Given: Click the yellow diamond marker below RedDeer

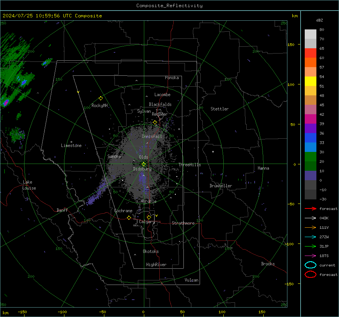Looking at the screenshot, I should (155, 123).
